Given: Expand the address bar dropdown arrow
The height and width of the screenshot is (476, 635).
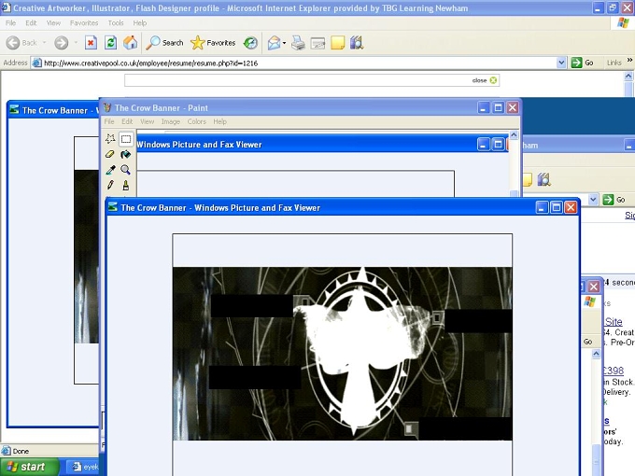Looking at the screenshot, I should point(561,63).
